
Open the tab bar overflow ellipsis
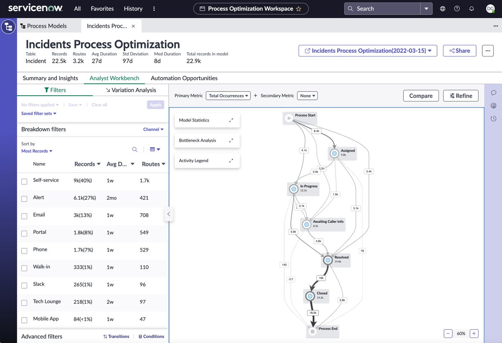point(496,26)
